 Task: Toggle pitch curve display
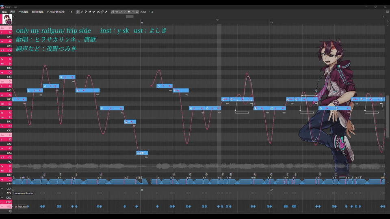[121, 12]
